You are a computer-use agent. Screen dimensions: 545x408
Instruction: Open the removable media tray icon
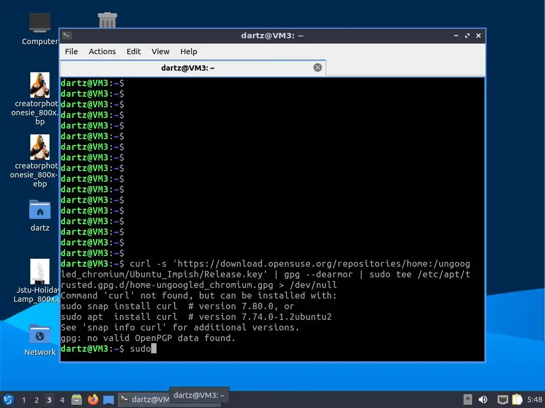(468, 399)
